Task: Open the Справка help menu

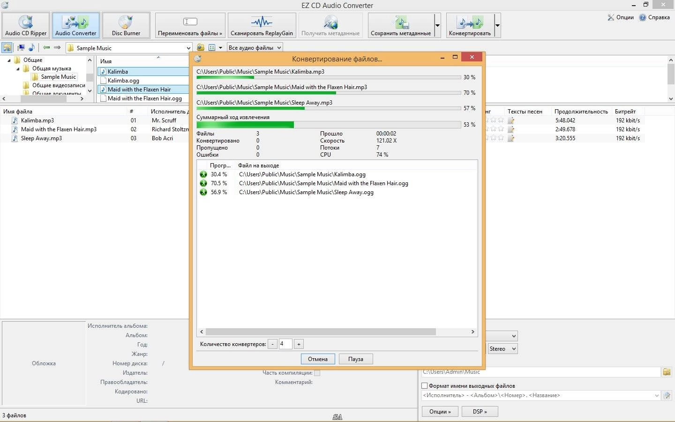Action: tap(654, 17)
